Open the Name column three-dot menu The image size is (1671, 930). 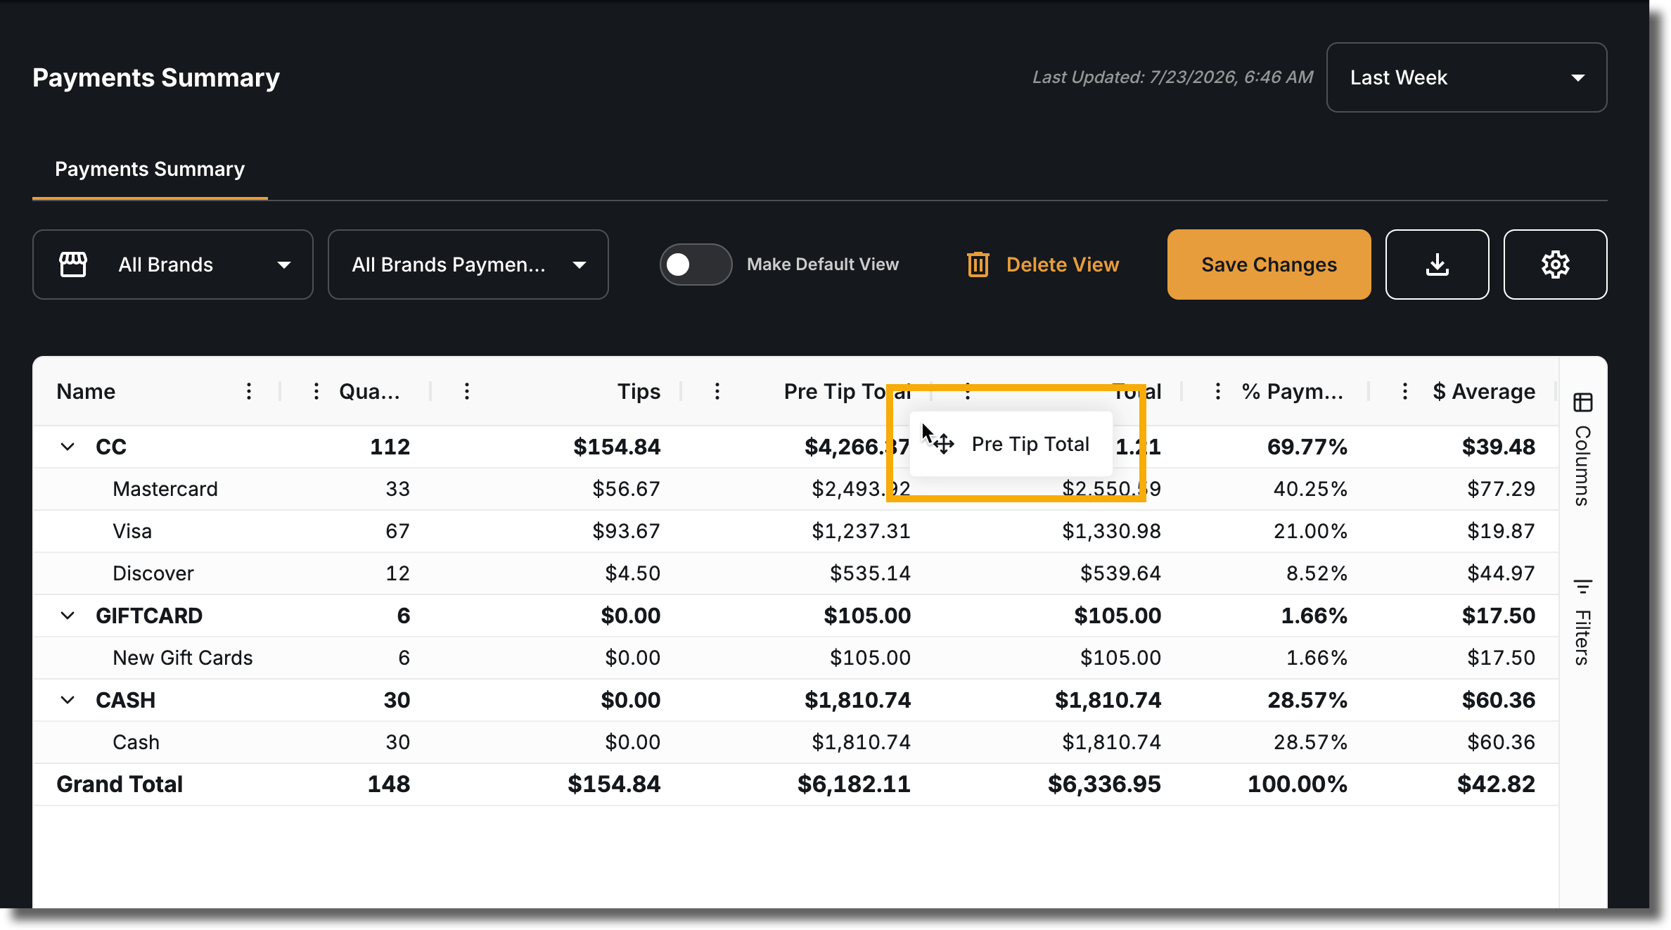[x=249, y=391]
